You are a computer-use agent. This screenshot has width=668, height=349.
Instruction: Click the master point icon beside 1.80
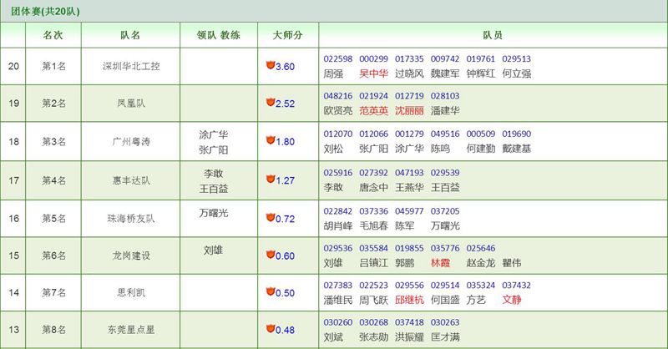(x=270, y=140)
